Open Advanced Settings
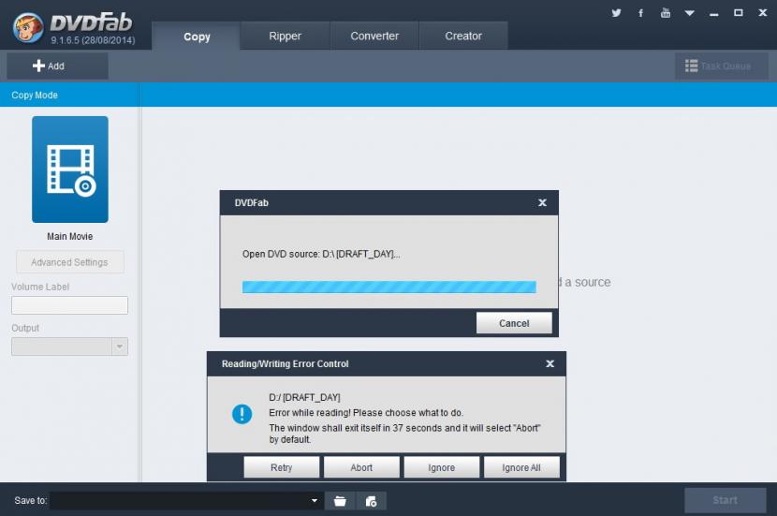 pos(70,262)
